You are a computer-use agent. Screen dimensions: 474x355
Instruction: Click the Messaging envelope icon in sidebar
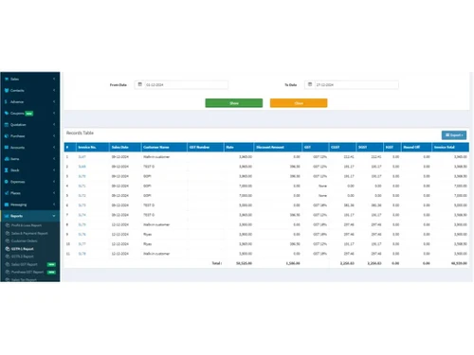(7, 204)
